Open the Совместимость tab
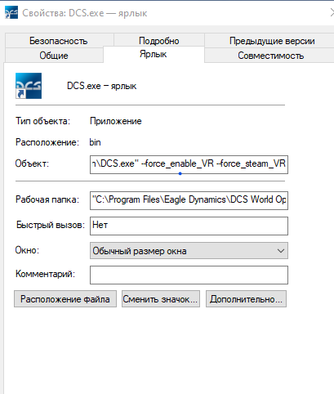 [x=270, y=56]
